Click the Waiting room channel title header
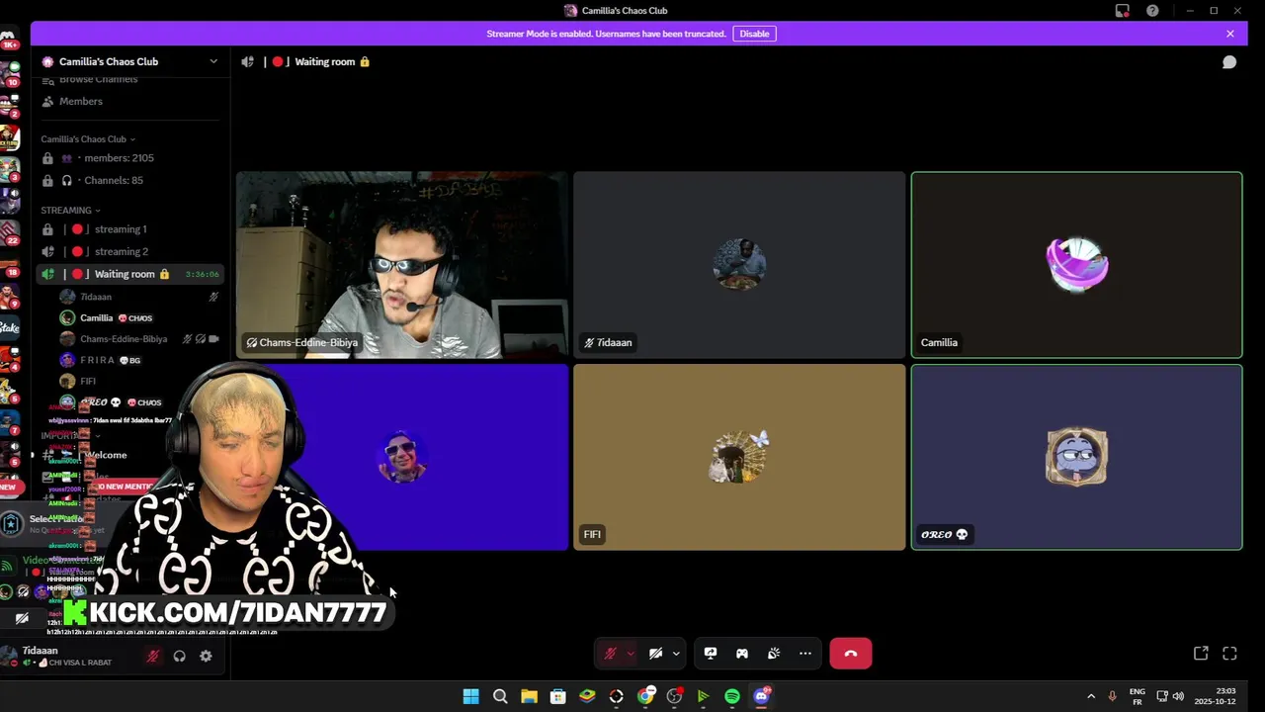 (324, 61)
